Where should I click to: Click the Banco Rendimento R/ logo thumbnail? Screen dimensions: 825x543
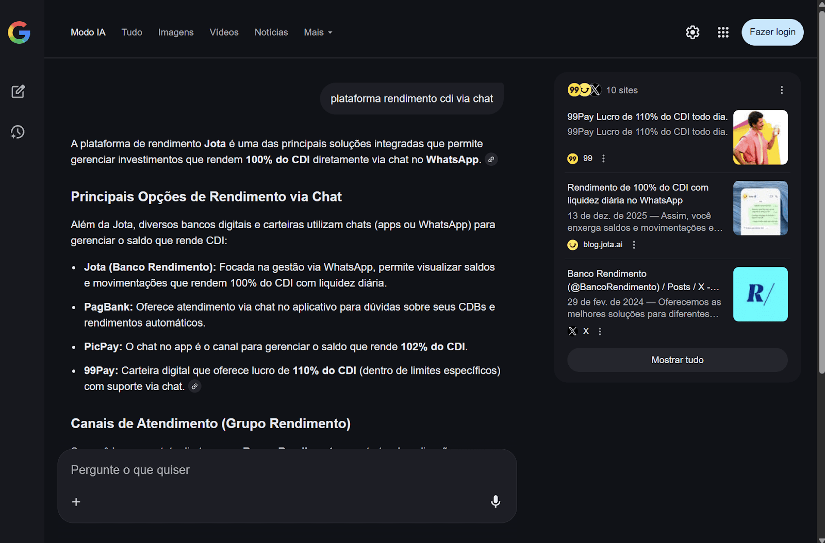pos(761,294)
